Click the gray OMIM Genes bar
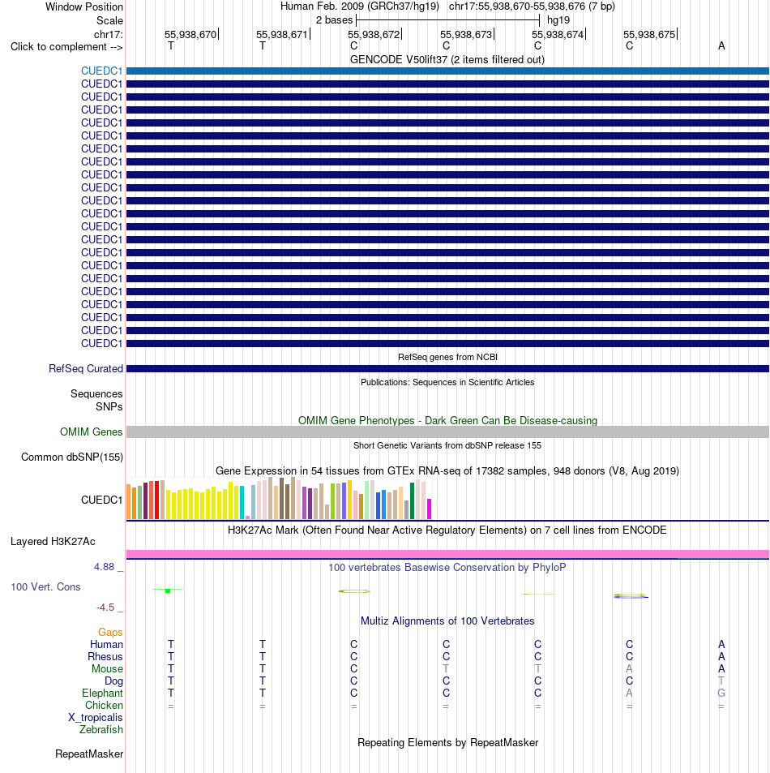Screen dimensions: 770x773 (447, 432)
